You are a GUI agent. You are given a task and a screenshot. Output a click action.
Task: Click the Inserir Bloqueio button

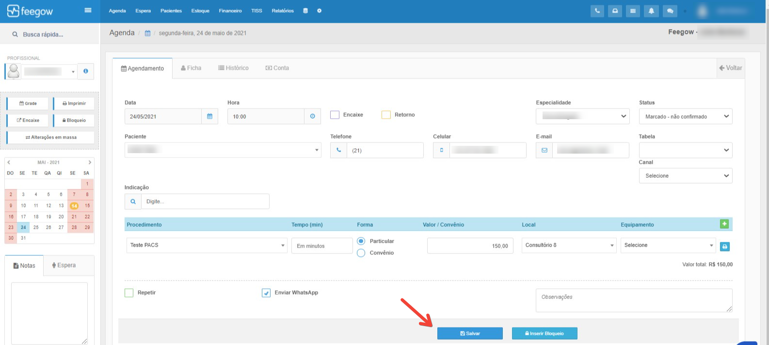[545, 333]
